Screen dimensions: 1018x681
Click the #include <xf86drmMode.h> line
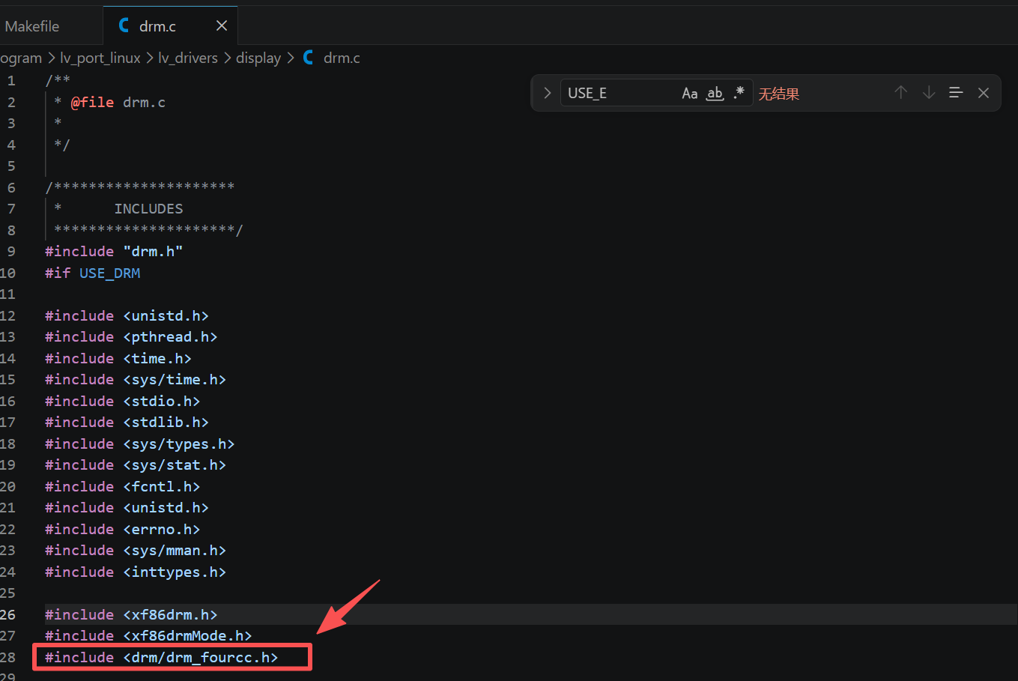click(148, 636)
